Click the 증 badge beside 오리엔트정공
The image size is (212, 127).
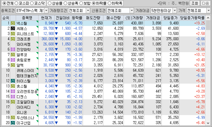[x=13, y=91]
